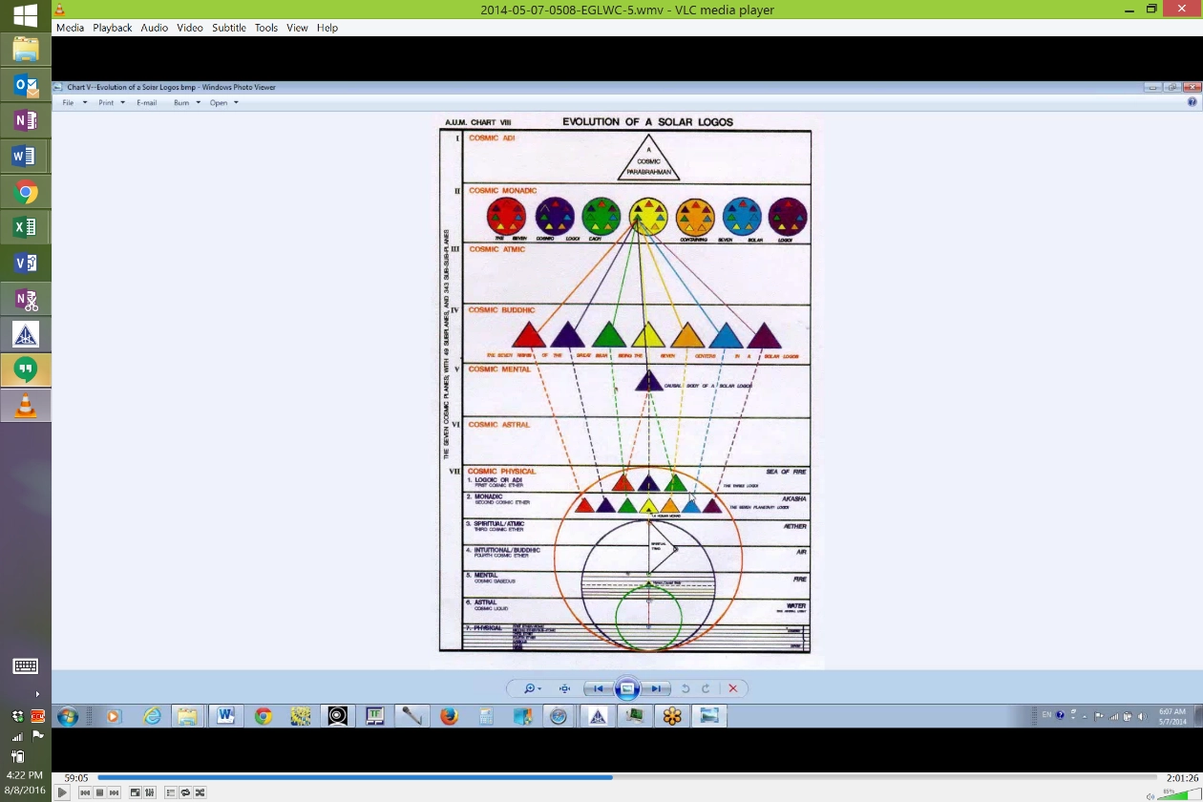Open the Video menu
Image resolution: width=1203 pixels, height=802 pixels.
click(189, 28)
